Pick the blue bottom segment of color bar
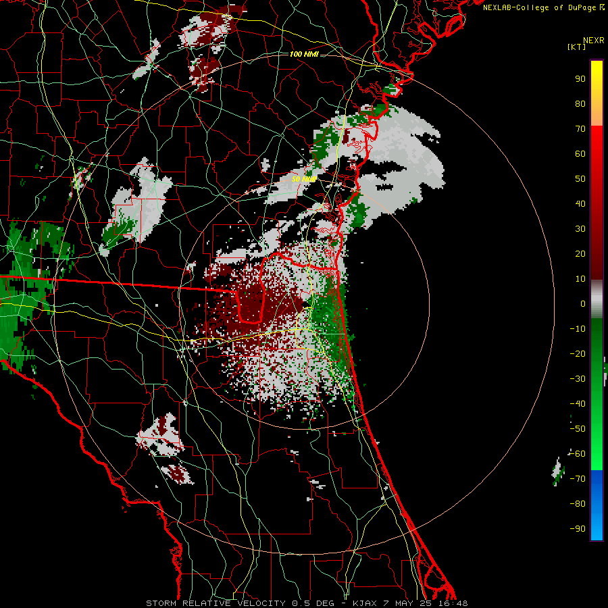Viewport: 608px width, 608px height. [597, 505]
